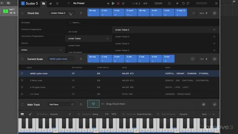Open Chord Set edit round icon
The height and width of the screenshot is (134, 238).
tap(215, 13)
